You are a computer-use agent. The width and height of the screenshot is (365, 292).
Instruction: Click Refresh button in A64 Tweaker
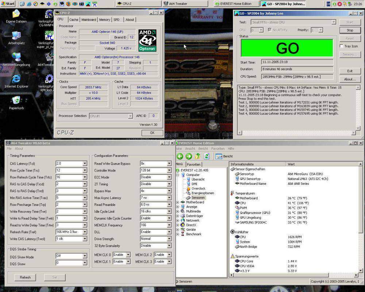point(25,277)
